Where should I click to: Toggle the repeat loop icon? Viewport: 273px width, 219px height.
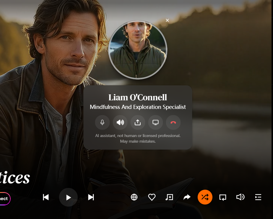[223, 197]
